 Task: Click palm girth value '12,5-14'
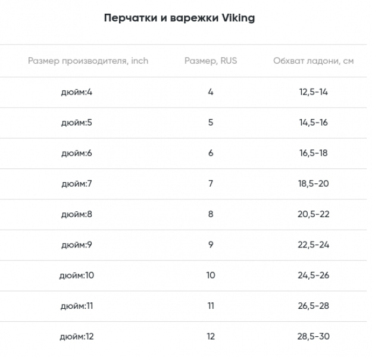313,92
